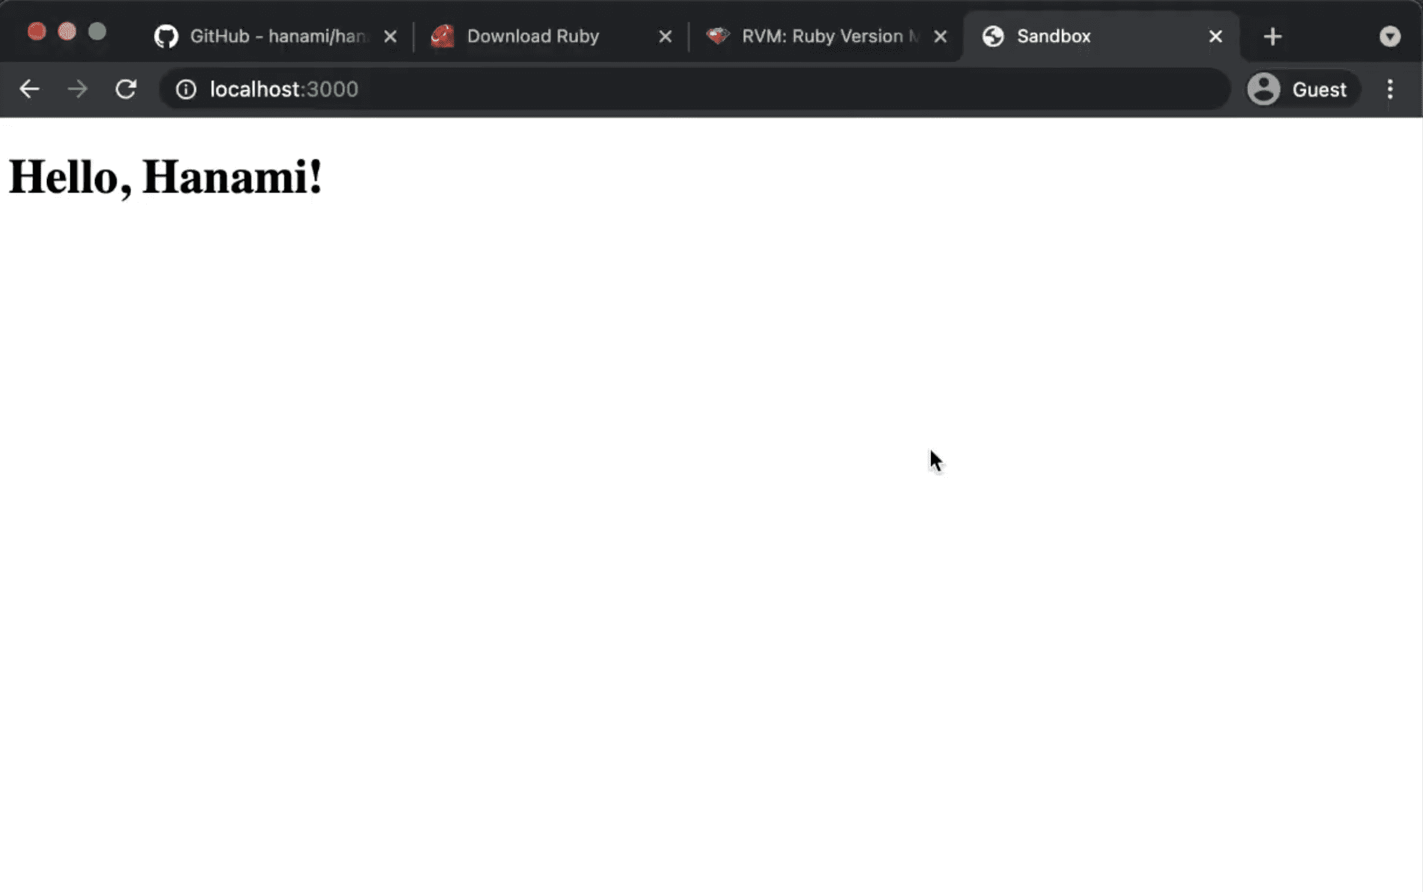This screenshot has height=892, width=1423.
Task: Click the Sandbox tab favicon
Action: tap(992, 36)
